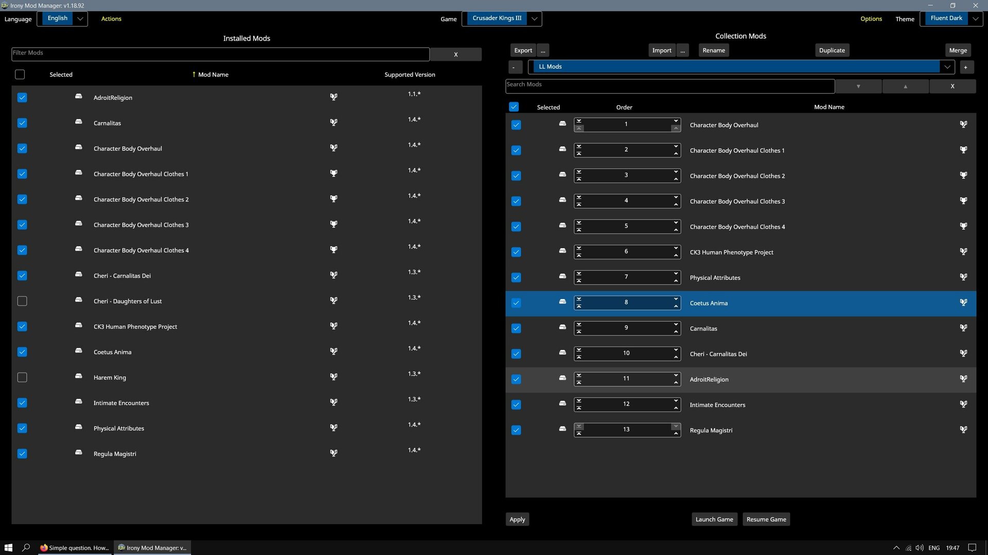Screen dimensions: 988x555
Task: Click the drive icon on the order 11 AdroitReligion row
Action: click(562, 378)
